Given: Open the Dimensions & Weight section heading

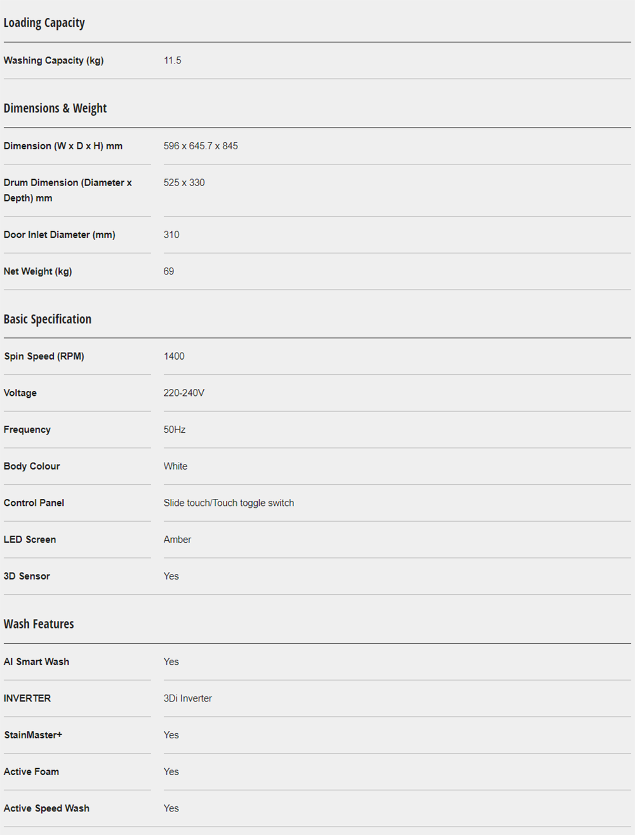Looking at the screenshot, I should (x=55, y=108).
